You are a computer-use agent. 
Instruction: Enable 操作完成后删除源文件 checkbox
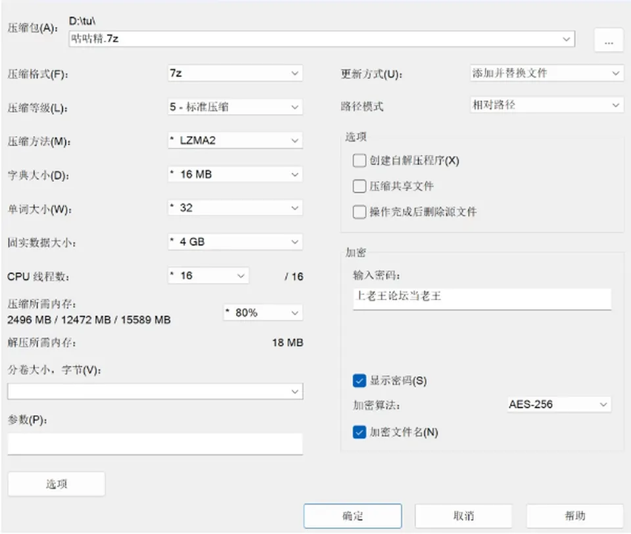pyautogui.click(x=359, y=211)
